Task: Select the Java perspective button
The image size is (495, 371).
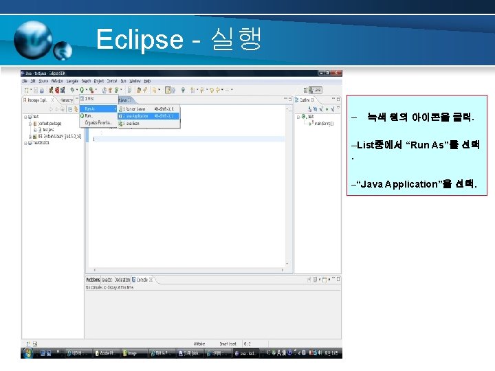Action: click(316, 90)
